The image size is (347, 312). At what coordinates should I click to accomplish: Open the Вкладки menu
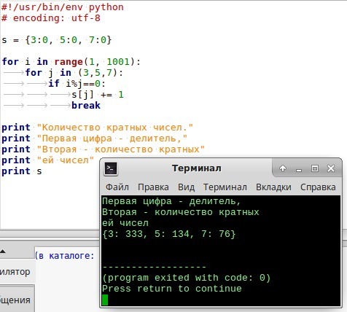point(273,187)
